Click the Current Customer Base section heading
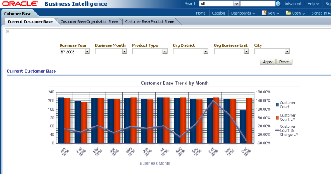This screenshot has height=174, width=331. tap(31, 71)
